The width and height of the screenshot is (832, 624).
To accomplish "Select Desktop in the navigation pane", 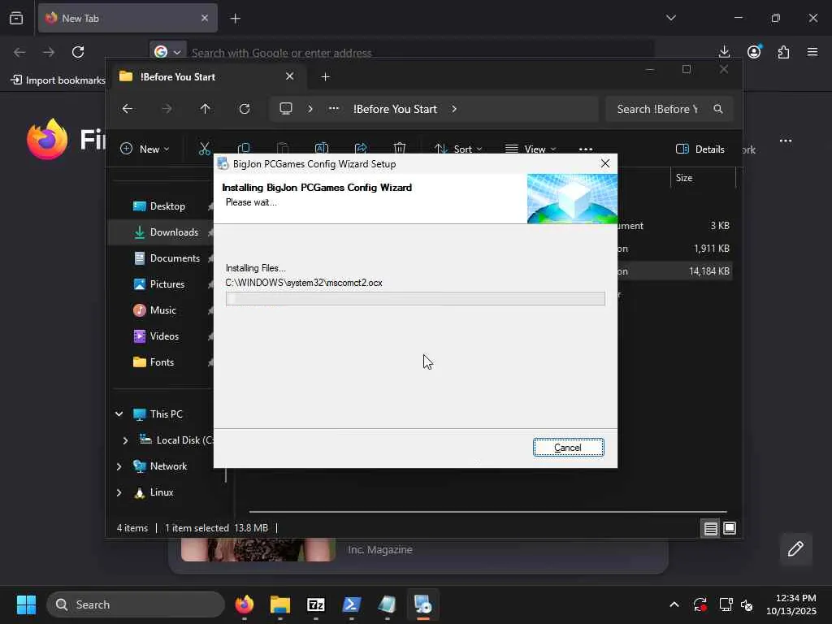I will pyautogui.click(x=167, y=206).
